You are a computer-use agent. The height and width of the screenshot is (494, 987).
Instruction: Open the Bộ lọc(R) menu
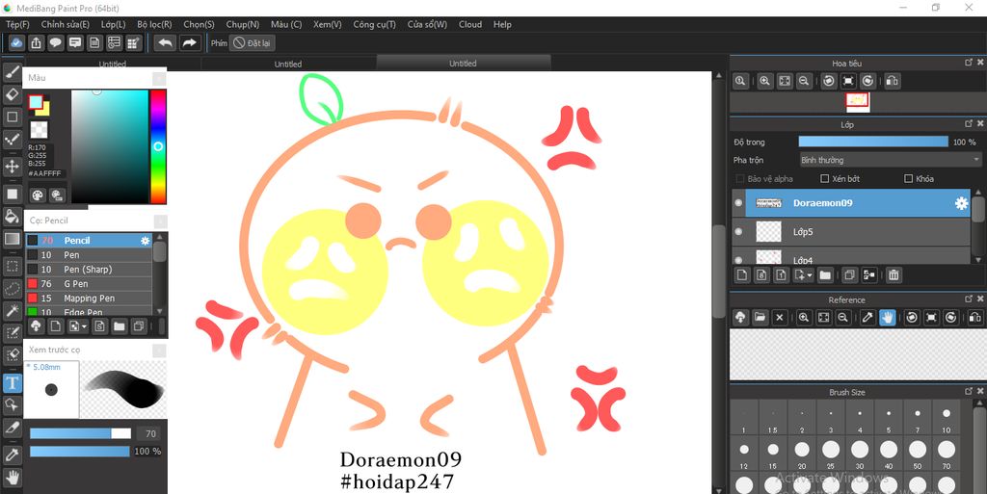pyautogui.click(x=154, y=24)
